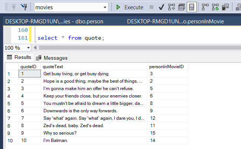Viewport: 241px width, 149px height.
Task: Toggle Include Actual Execution Plan
Action: click(205, 7)
